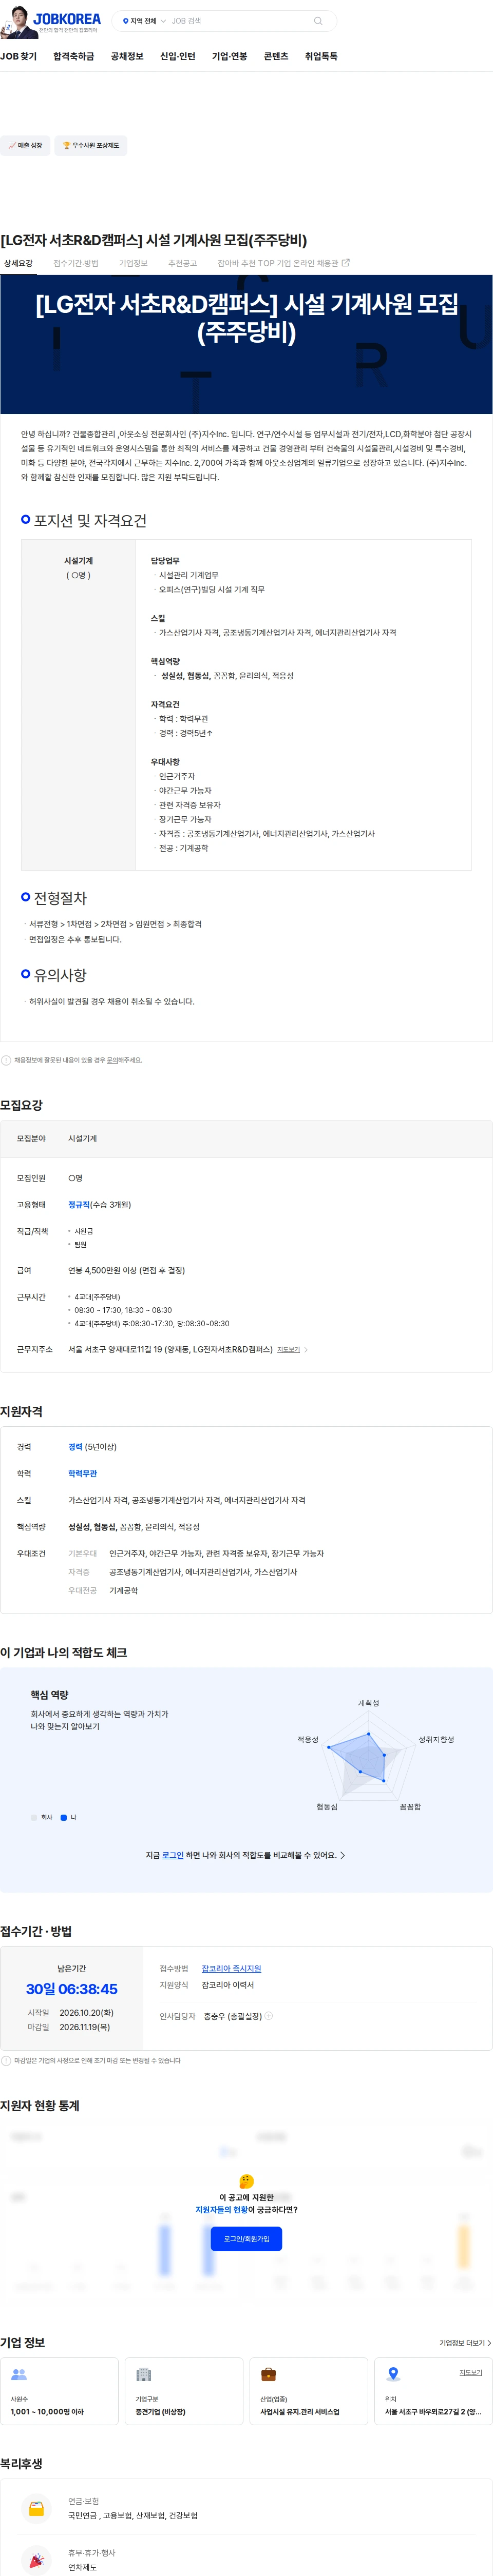
Task: Open the JOB 찾기 menu
Action: (x=18, y=56)
